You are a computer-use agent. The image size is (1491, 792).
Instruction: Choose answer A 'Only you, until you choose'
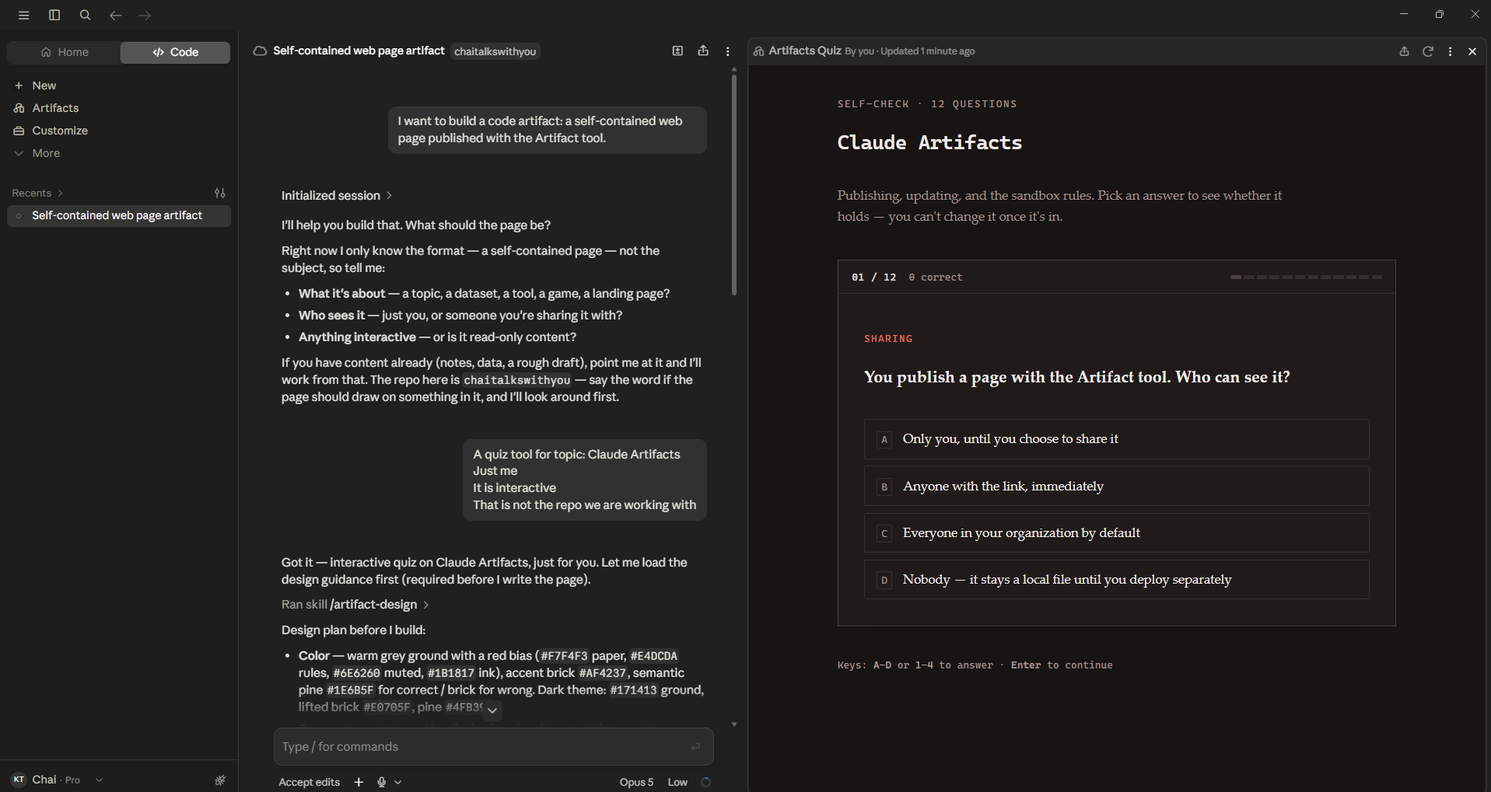click(x=1116, y=439)
